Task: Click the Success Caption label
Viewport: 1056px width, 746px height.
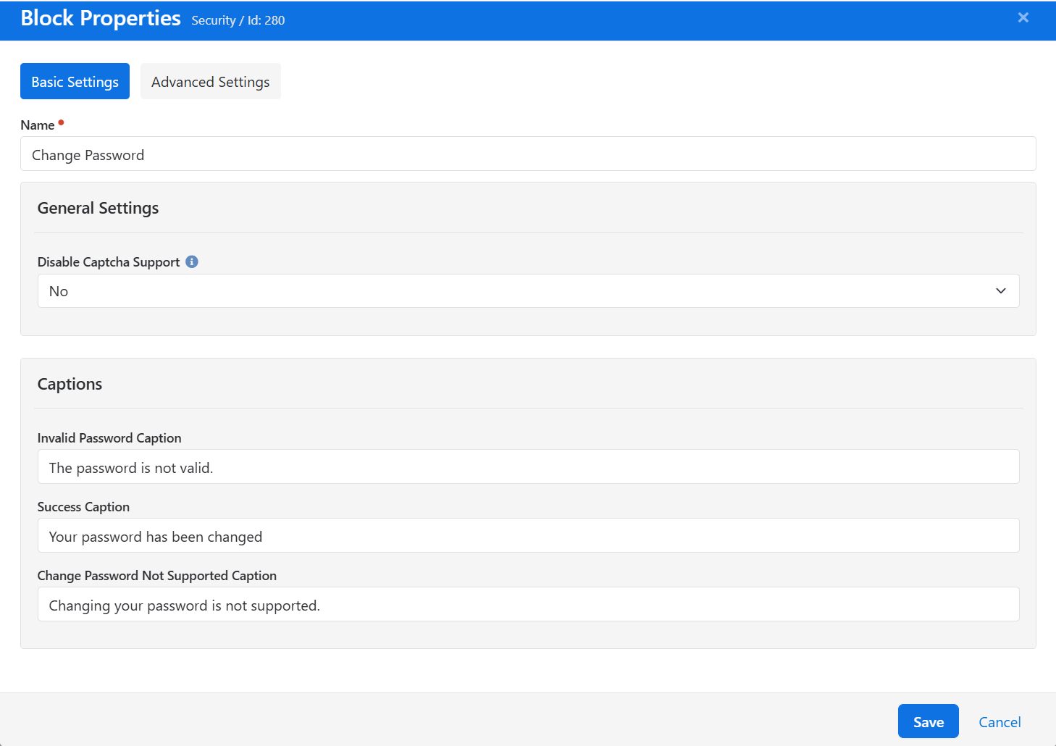Action: pyautogui.click(x=83, y=507)
